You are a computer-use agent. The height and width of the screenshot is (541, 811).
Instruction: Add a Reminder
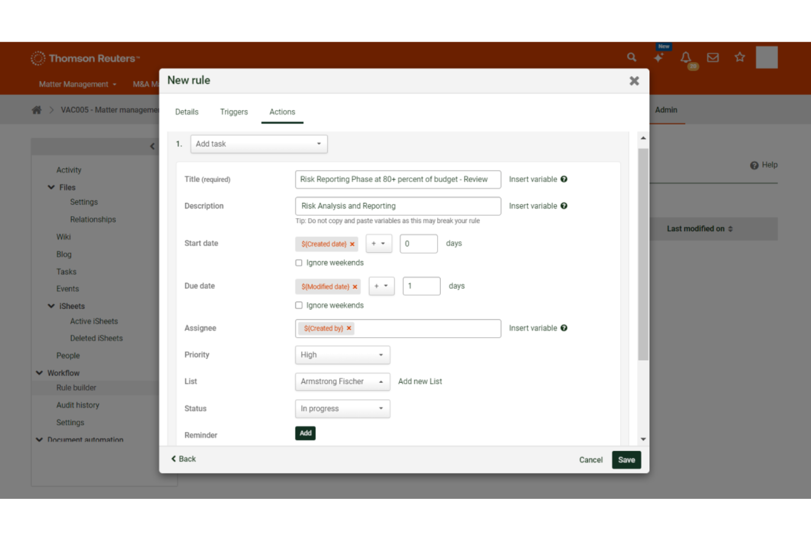point(305,434)
